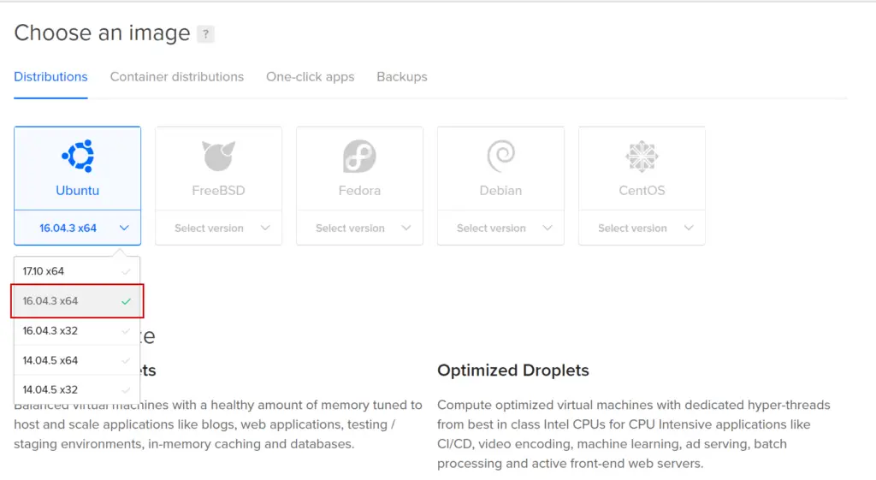
Task: Click green checkmark beside 16.04.3 x64
Action: coord(126,301)
